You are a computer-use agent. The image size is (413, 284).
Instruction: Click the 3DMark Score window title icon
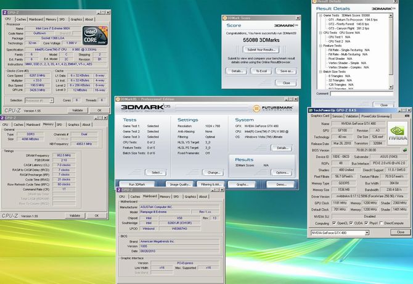(x=224, y=18)
